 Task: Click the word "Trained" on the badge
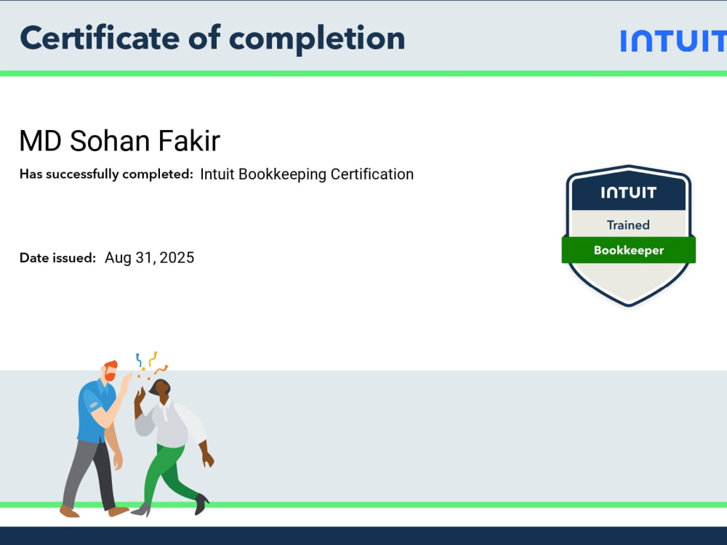(628, 225)
